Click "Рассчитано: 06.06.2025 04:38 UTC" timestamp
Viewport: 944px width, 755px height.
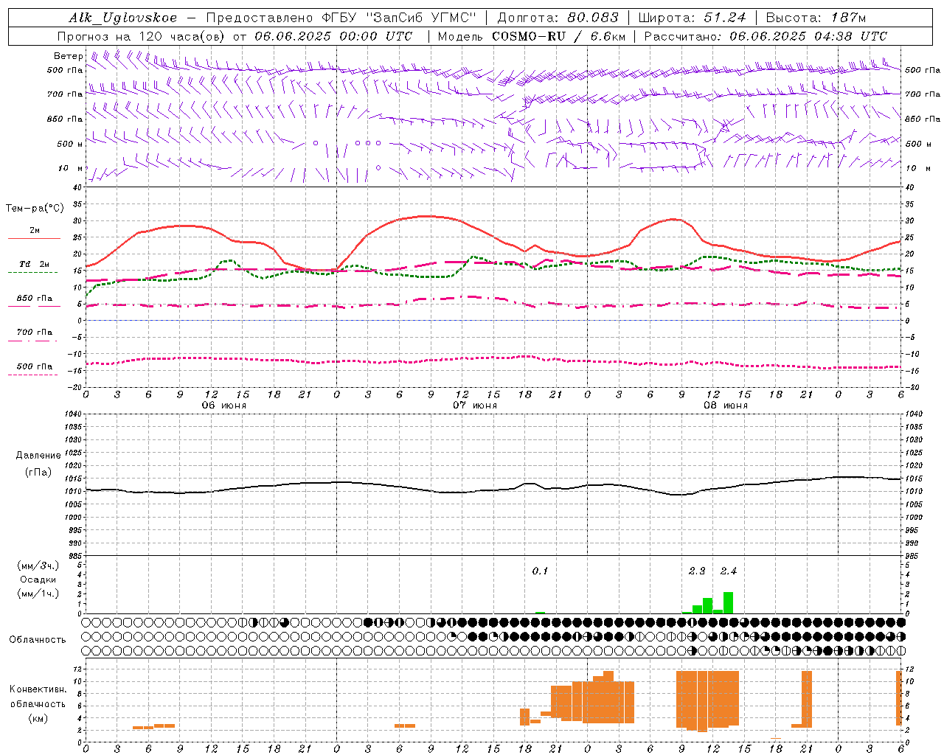766,36
